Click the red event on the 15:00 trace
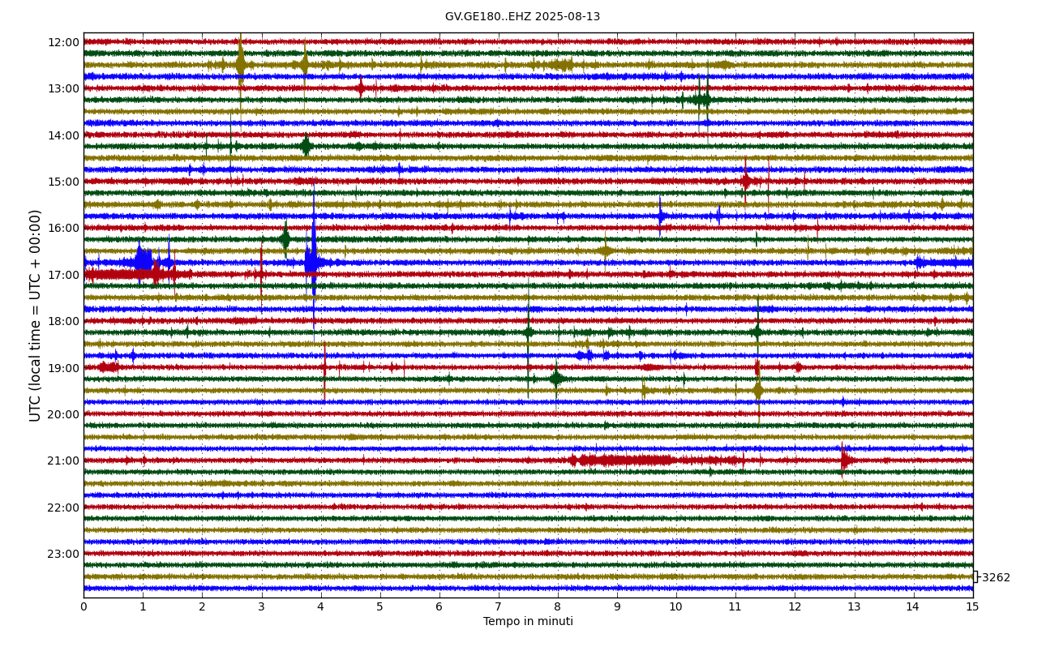The height and width of the screenshot is (664, 1046). coord(745,181)
